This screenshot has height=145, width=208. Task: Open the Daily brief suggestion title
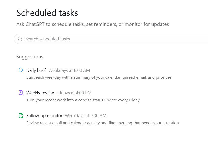click(x=36, y=70)
